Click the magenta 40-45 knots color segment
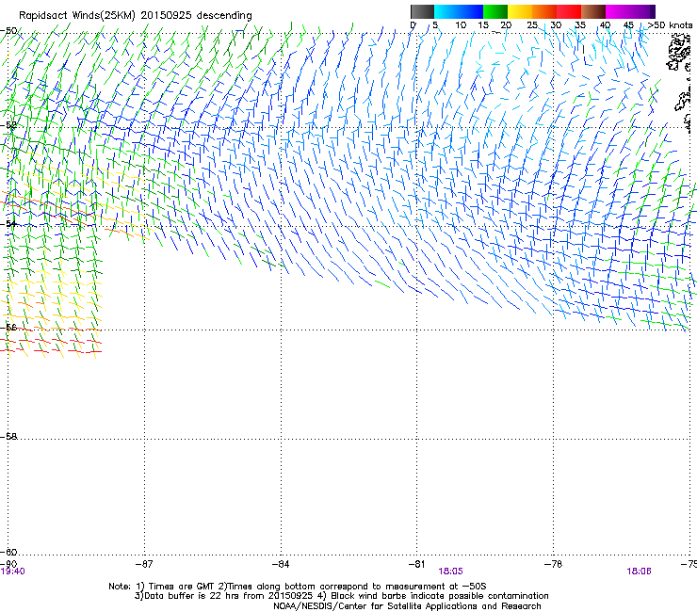 pos(618,11)
